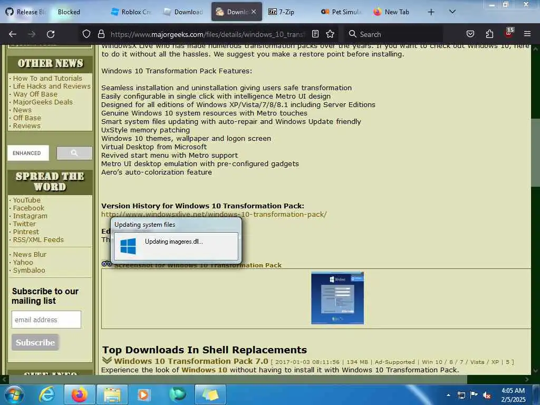Open the Windows 10 Transformation Pack screenshot thumbnail
540x405 pixels.
click(x=337, y=298)
